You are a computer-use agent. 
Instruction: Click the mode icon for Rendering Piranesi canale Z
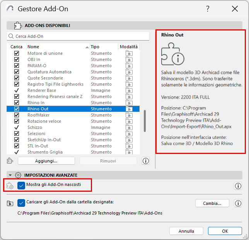click(x=129, y=97)
